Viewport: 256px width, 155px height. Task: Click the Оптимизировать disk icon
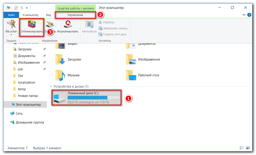[32, 24]
